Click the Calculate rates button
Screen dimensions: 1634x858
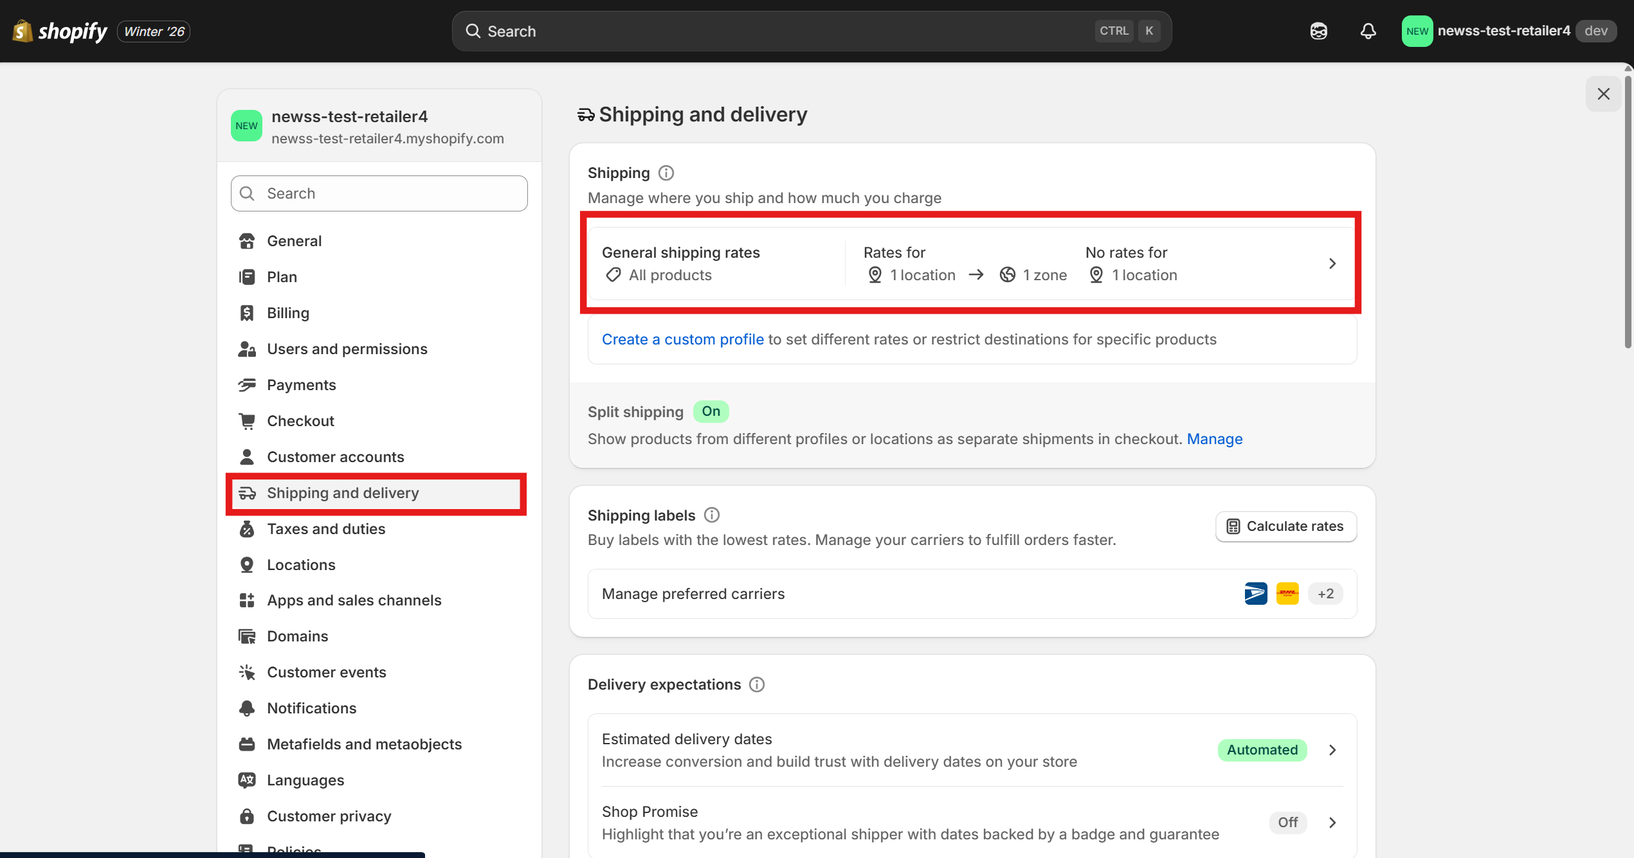1285,526
